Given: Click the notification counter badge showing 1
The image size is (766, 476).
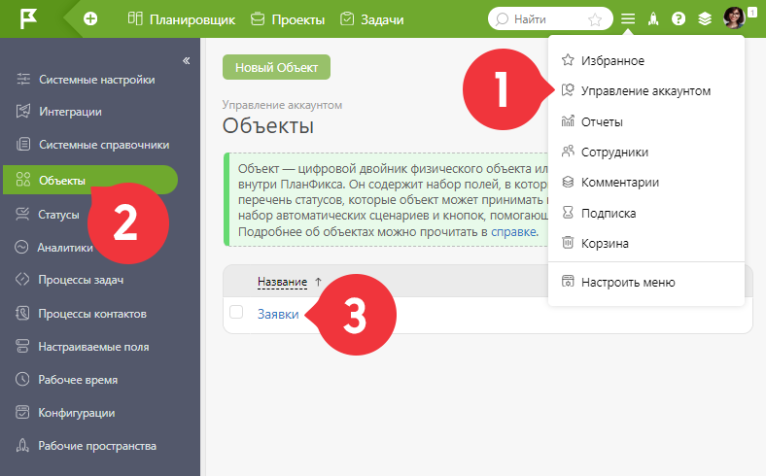Looking at the screenshot, I should pyautogui.click(x=752, y=14).
